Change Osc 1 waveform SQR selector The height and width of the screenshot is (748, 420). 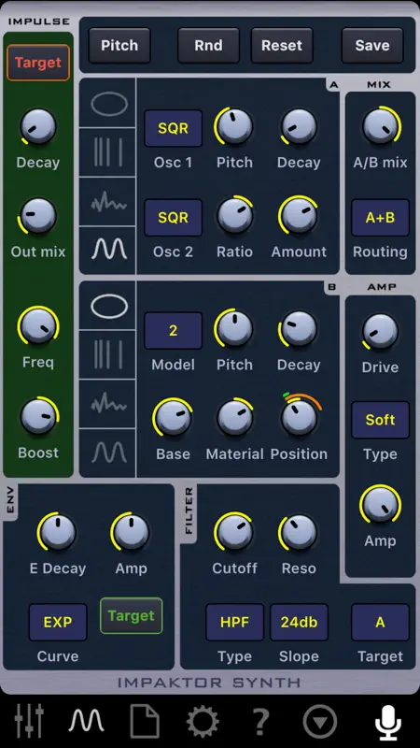(x=173, y=128)
